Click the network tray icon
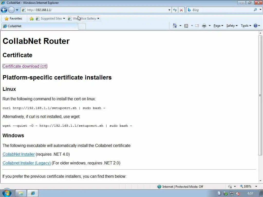Screen dimensions: 263x197 point(232,193)
